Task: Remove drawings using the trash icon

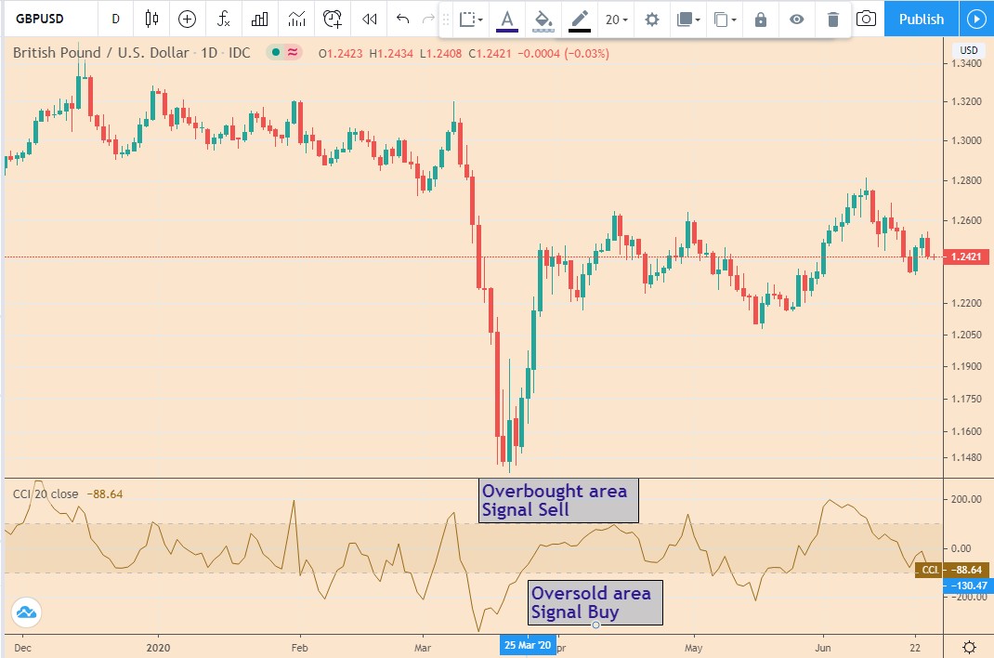Action: click(832, 19)
